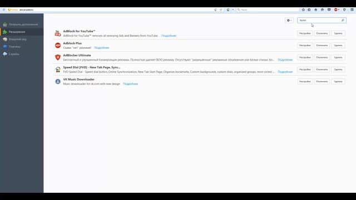
Task: Open Настройки for Adblock Plus
Action: (305, 46)
